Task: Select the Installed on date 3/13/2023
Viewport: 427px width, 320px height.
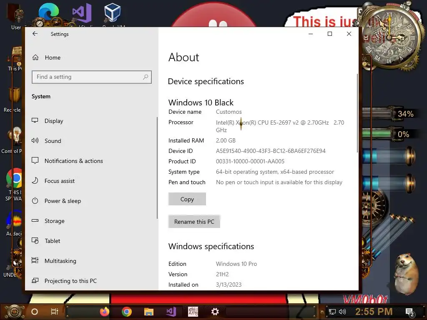Action: pos(229,285)
